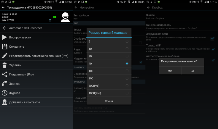218x129 pixels.
Task: Decline sync by tapping Нет
Action: (170, 71)
